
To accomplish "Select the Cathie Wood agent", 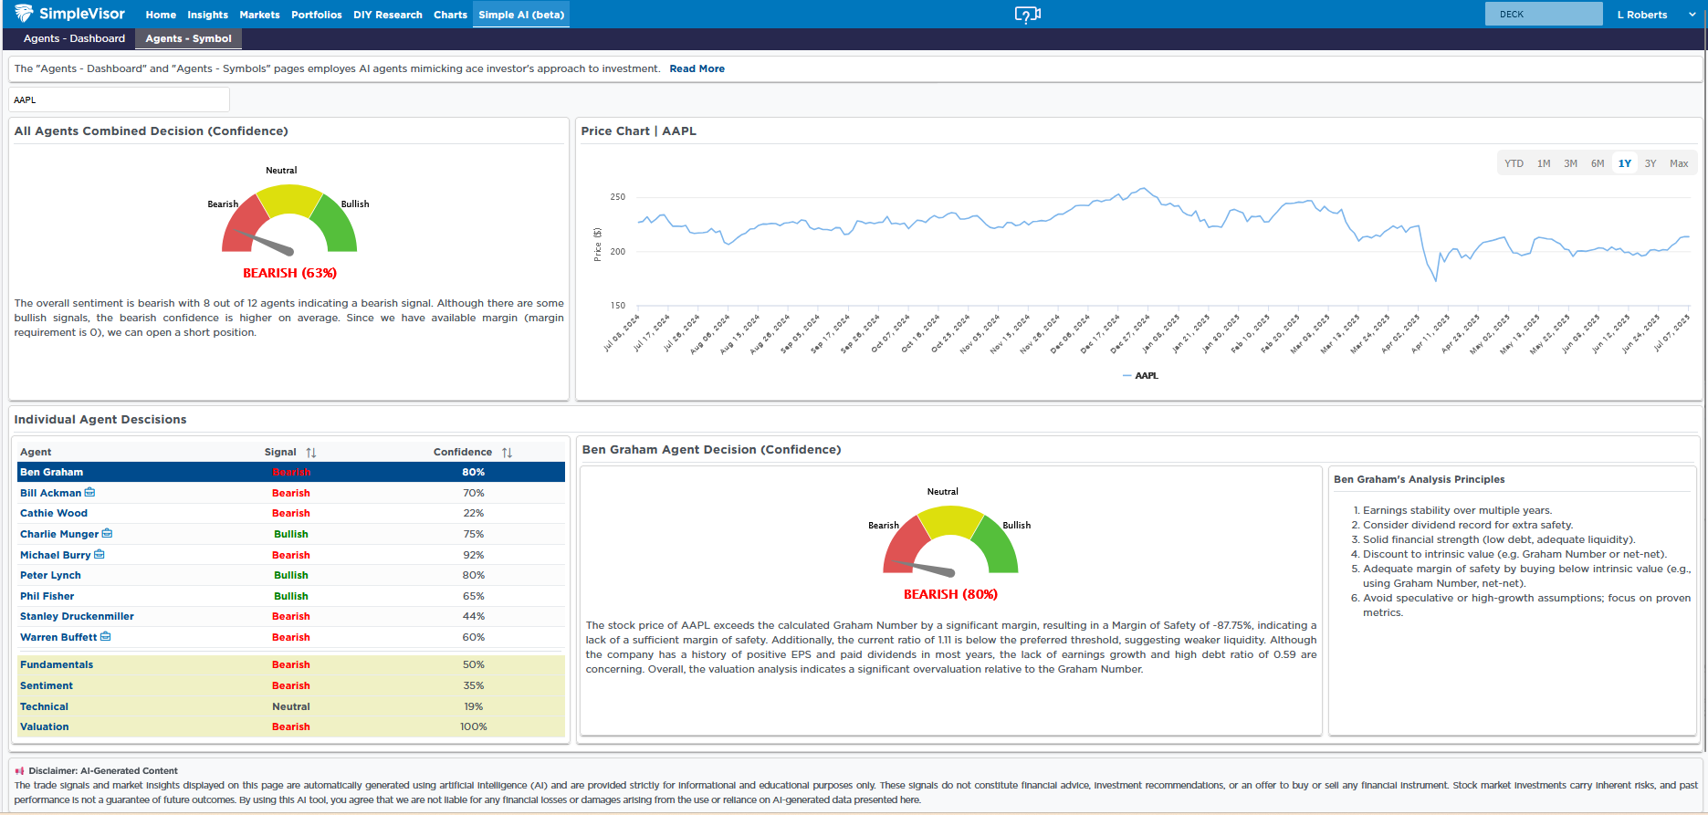I will [x=54, y=513].
